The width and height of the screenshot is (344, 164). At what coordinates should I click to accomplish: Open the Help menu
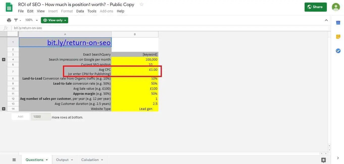pos(120,11)
